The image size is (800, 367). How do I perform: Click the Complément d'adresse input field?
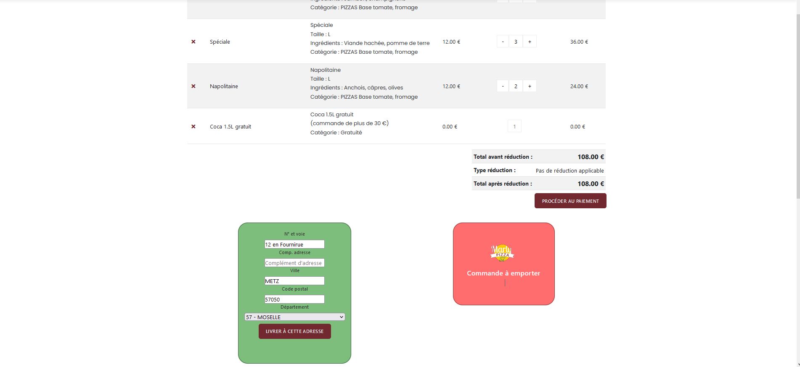coord(294,263)
